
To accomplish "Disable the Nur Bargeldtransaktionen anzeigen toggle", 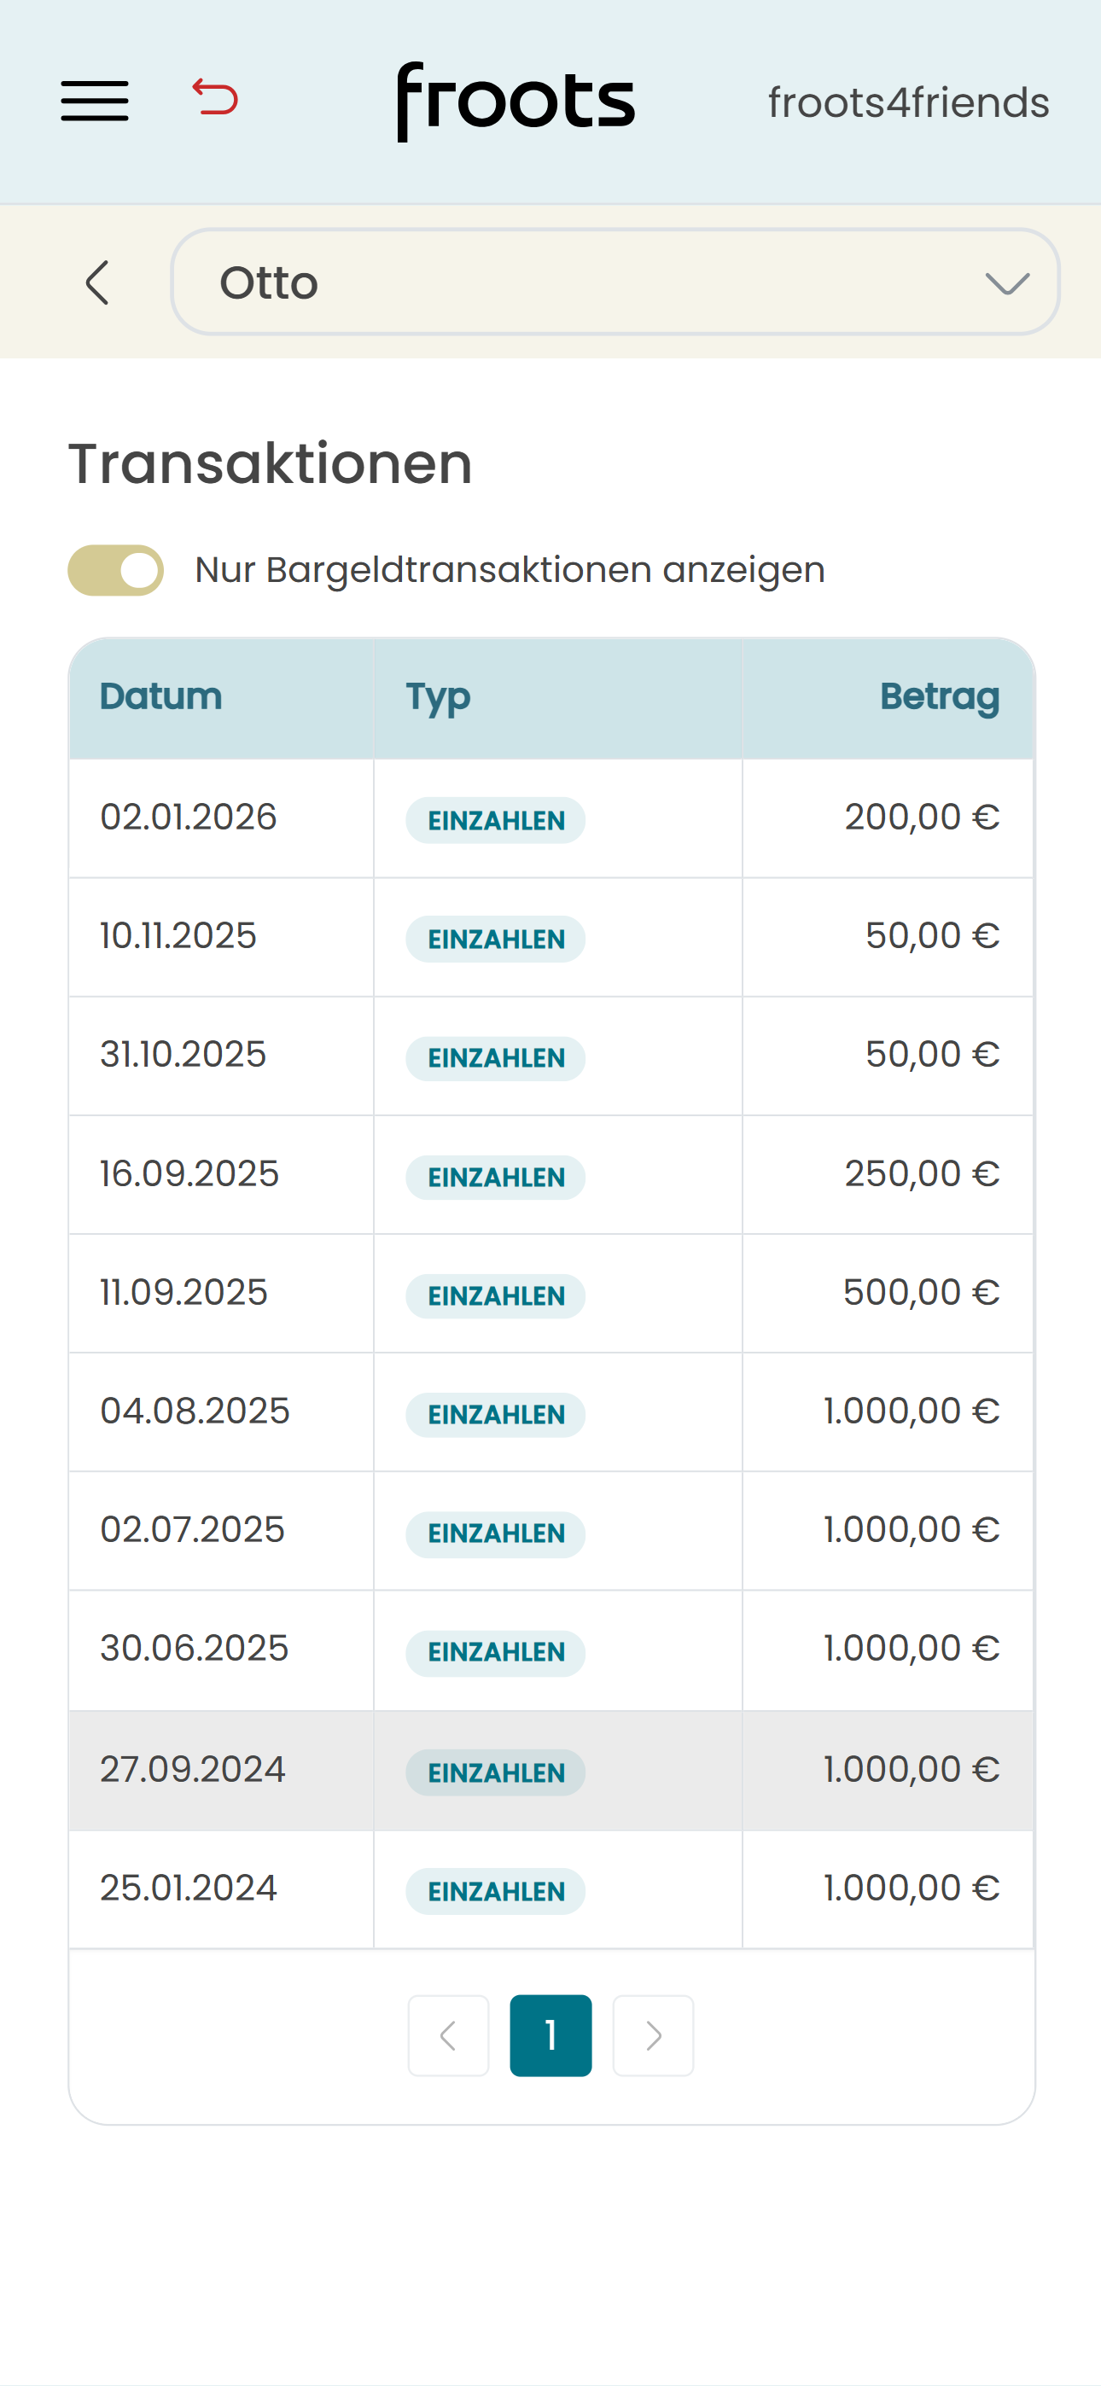I will click(115, 571).
